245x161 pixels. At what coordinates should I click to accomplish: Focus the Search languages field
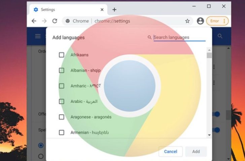pos(179,38)
